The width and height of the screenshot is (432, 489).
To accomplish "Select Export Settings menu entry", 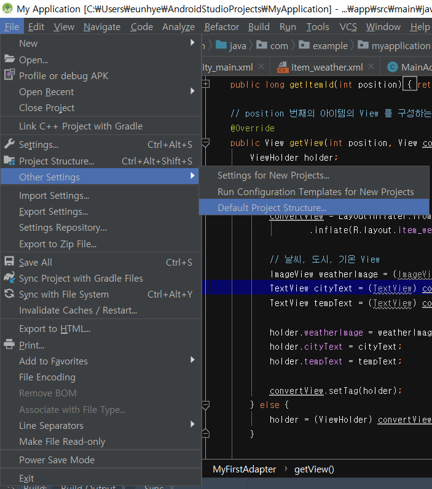I will [100, 212].
